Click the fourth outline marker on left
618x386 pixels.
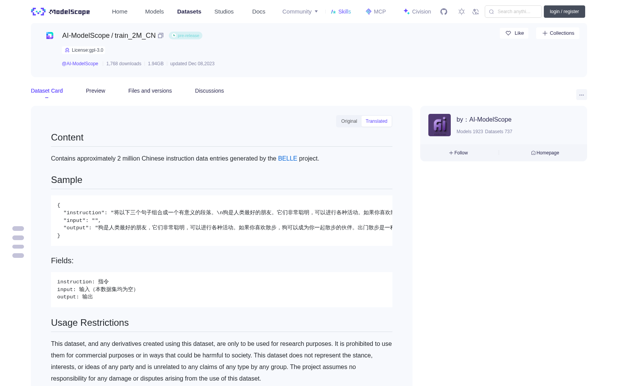(18, 256)
